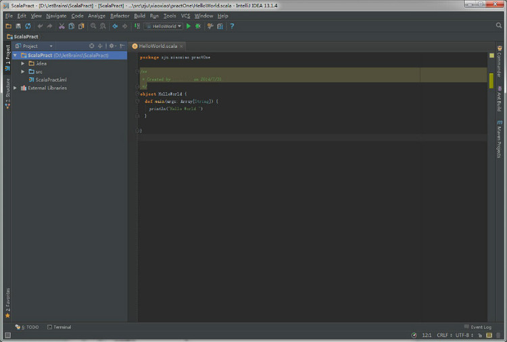
Task: Click Hector inspection icon in status bar
Action: [489, 335]
